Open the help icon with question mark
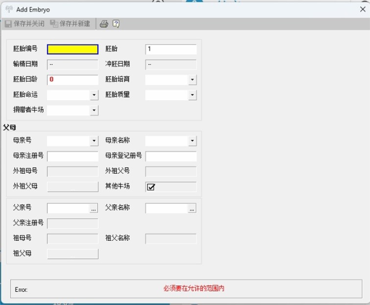 point(116,23)
